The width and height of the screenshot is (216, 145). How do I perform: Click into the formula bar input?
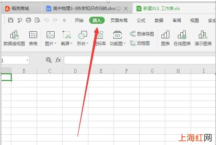pos(140,60)
